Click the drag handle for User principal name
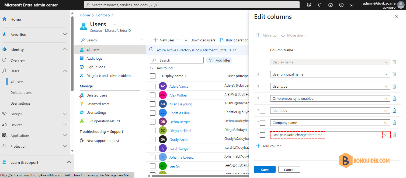The image size is (406, 178). pos(258,74)
